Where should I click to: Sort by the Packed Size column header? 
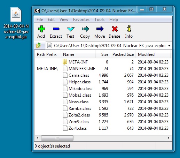123,54
